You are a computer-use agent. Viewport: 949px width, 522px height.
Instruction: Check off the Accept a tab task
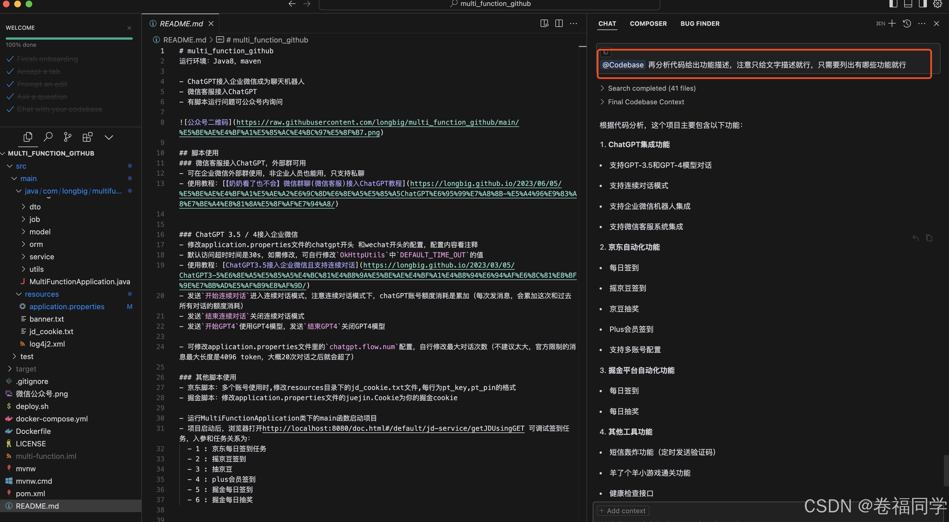click(x=10, y=71)
